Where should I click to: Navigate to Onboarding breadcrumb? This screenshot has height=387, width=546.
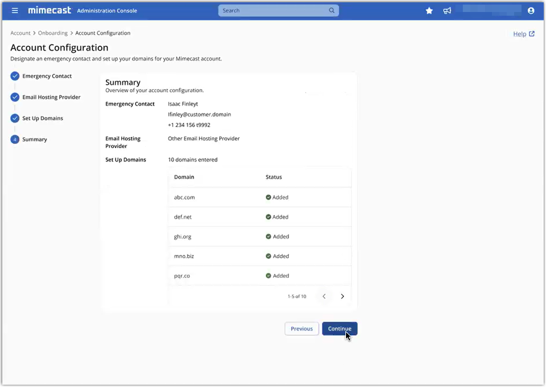pos(53,33)
